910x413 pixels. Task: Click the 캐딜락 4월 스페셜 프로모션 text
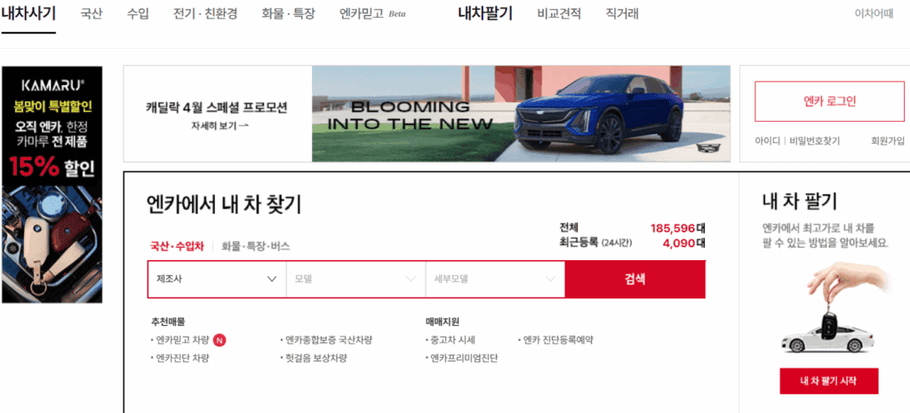(x=217, y=108)
